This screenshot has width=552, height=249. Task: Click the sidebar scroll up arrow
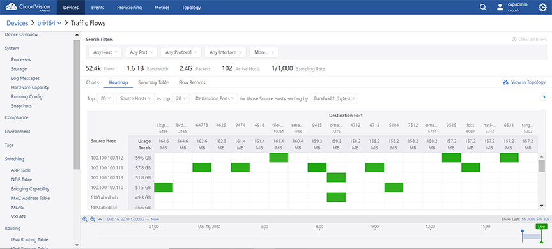77,35
